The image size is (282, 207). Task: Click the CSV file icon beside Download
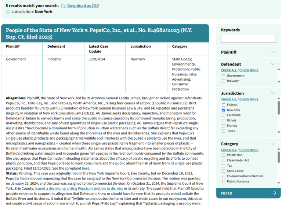pyautogui.click(x=63, y=6)
